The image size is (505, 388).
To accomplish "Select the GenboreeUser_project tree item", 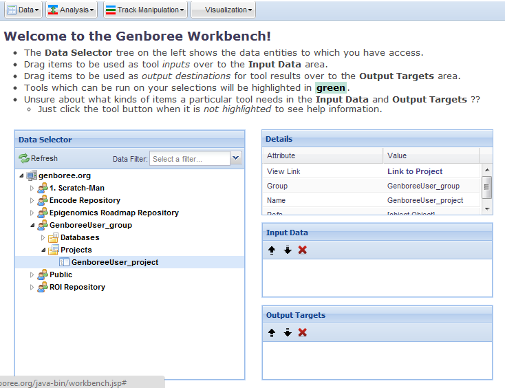I will pos(114,262).
